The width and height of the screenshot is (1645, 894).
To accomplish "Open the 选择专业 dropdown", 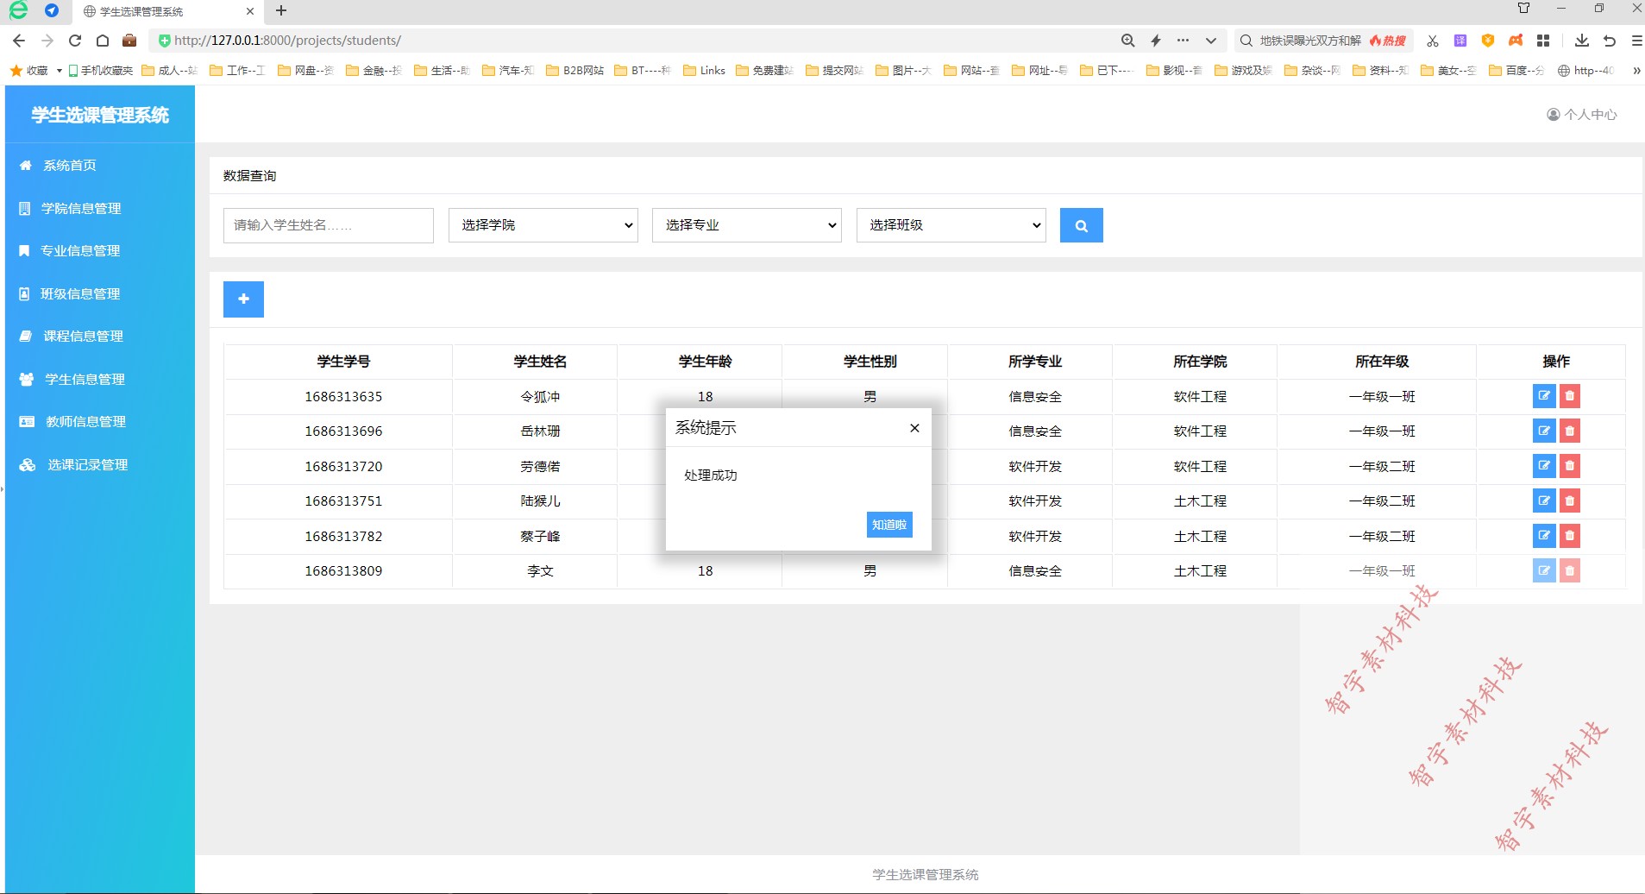I will click(745, 225).
